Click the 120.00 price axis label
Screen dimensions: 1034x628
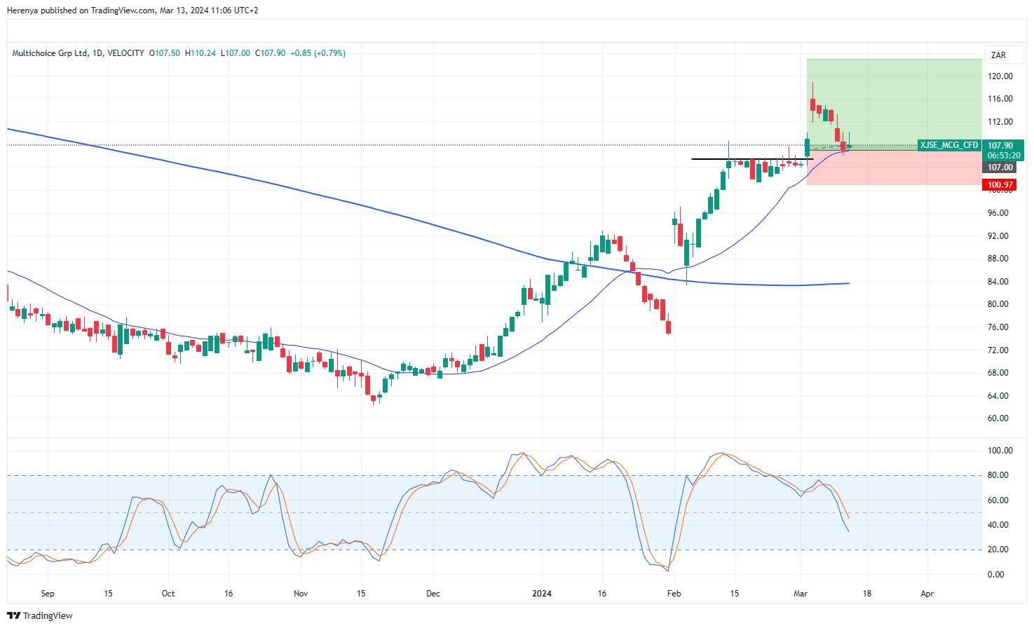click(1000, 76)
